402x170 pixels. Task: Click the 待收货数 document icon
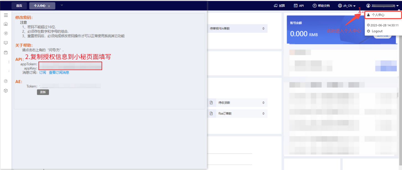[x=211, y=103]
